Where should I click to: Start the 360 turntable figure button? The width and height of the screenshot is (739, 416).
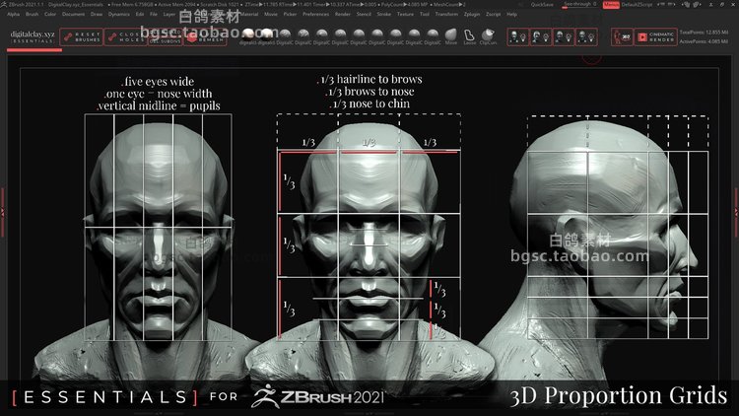point(622,36)
